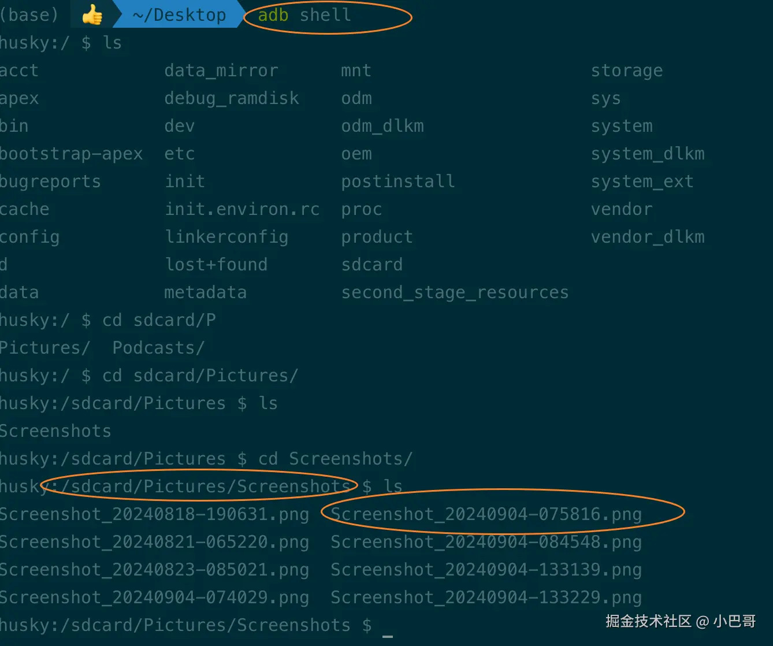The image size is (773, 646).
Task: Click the storage directory name
Action: point(627,71)
